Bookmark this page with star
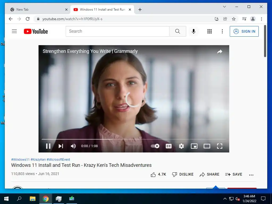Image resolution: width=272 pixels, height=204 pixels. pyautogui.click(x=234, y=19)
